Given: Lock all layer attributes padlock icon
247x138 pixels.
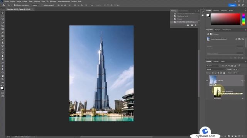Looking at the screenshot, I should click(x=224, y=73).
